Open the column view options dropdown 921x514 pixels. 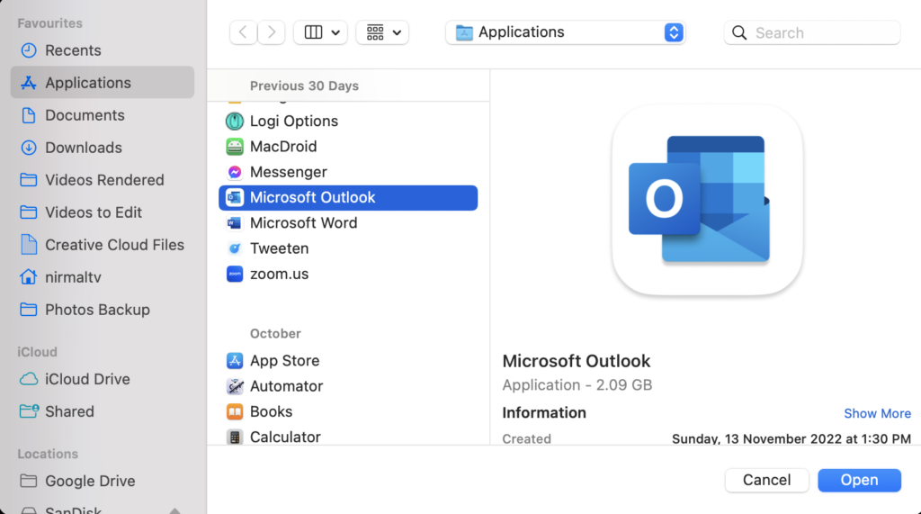pyautogui.click(x=321, y=32)
